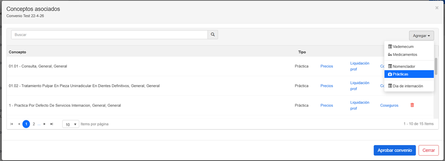Select Prácticas in the Agregar menu
This screenshot has width=445, height=161.
click(x=409, y=74)
